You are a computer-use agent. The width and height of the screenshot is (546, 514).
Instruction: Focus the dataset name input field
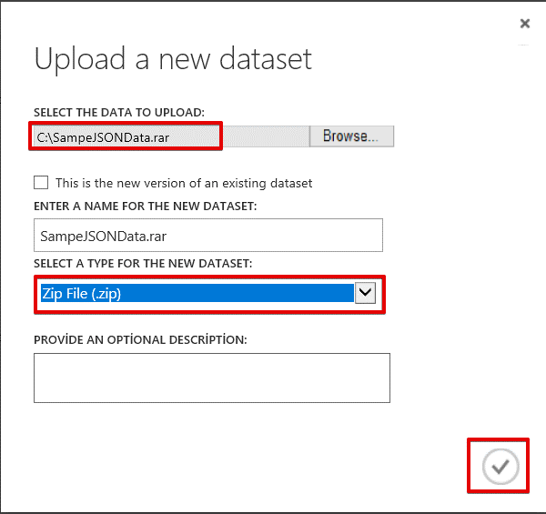coord(208,235)
